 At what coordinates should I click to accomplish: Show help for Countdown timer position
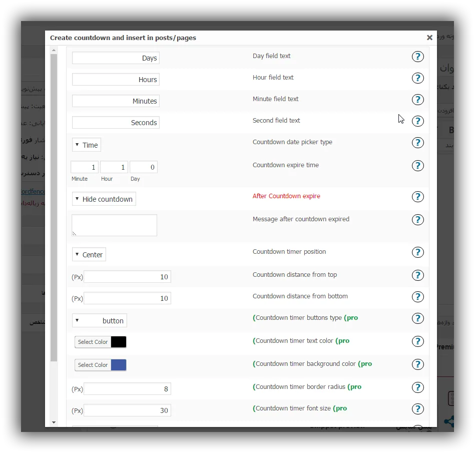coord(417,252)
